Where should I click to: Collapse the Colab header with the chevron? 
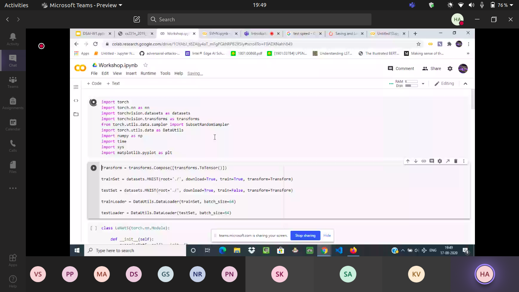tap(465, 84)
